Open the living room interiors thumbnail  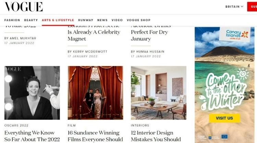point(159,93)
